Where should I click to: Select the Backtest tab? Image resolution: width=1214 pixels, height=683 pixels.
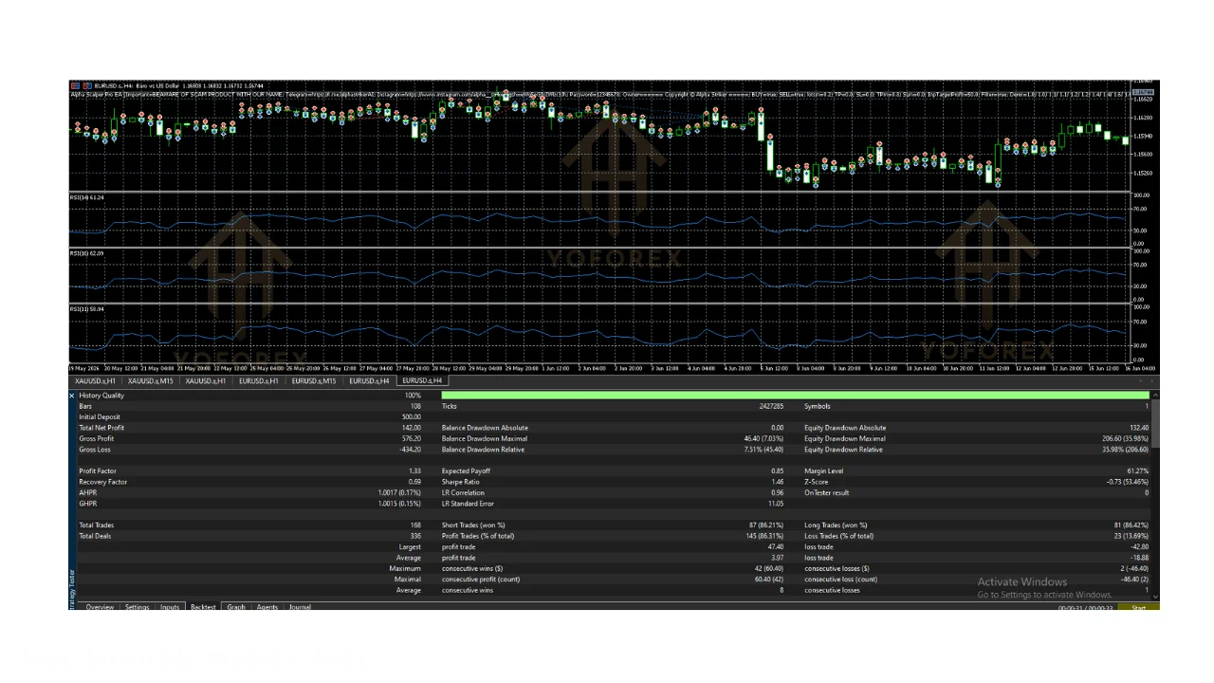click(203, 607)
